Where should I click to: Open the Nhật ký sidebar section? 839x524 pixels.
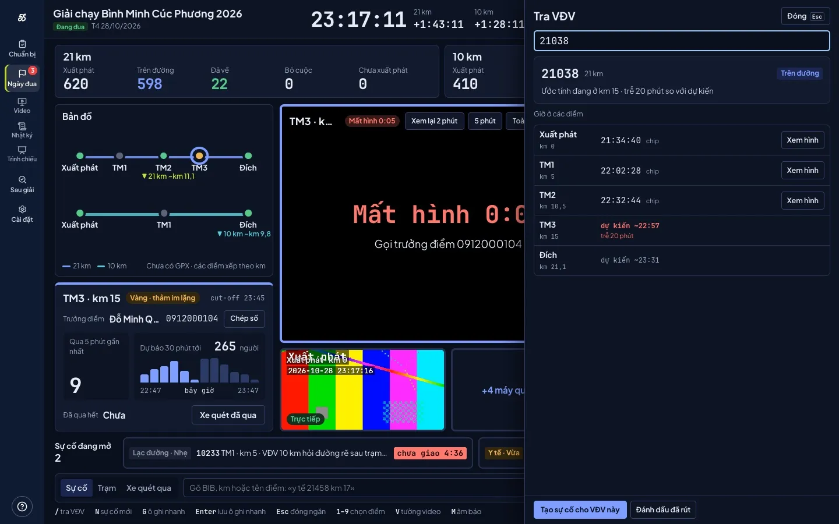22,130
